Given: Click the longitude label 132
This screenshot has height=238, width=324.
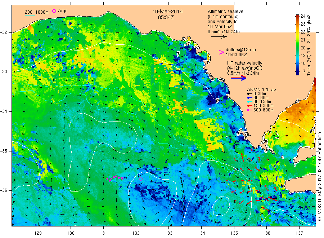Looking at the screenshot, I should [136, 233].
